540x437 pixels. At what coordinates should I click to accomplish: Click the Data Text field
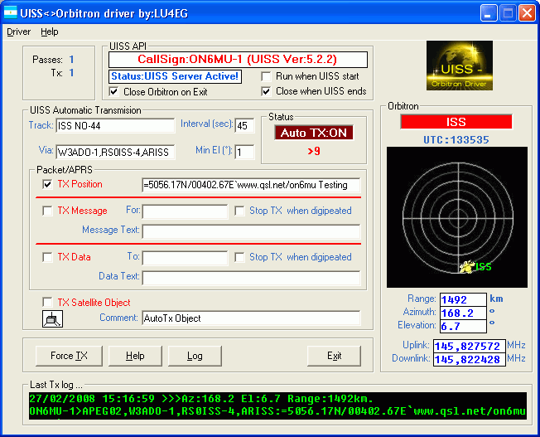(x=251, y=278)
